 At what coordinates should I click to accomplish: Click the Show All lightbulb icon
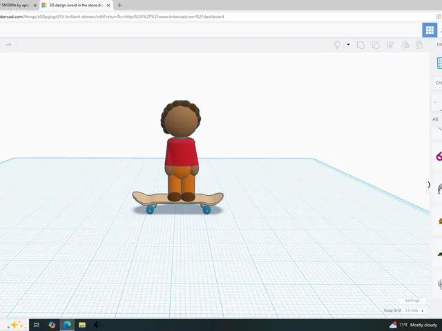[337, 45]
